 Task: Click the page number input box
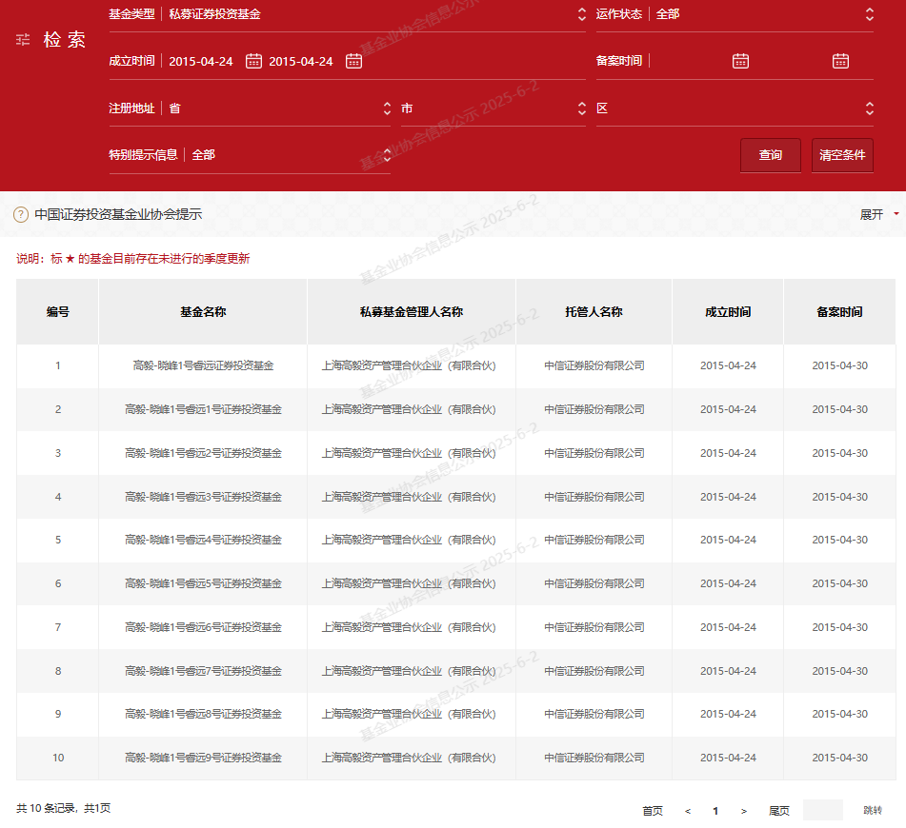click(x=822, y=810)
